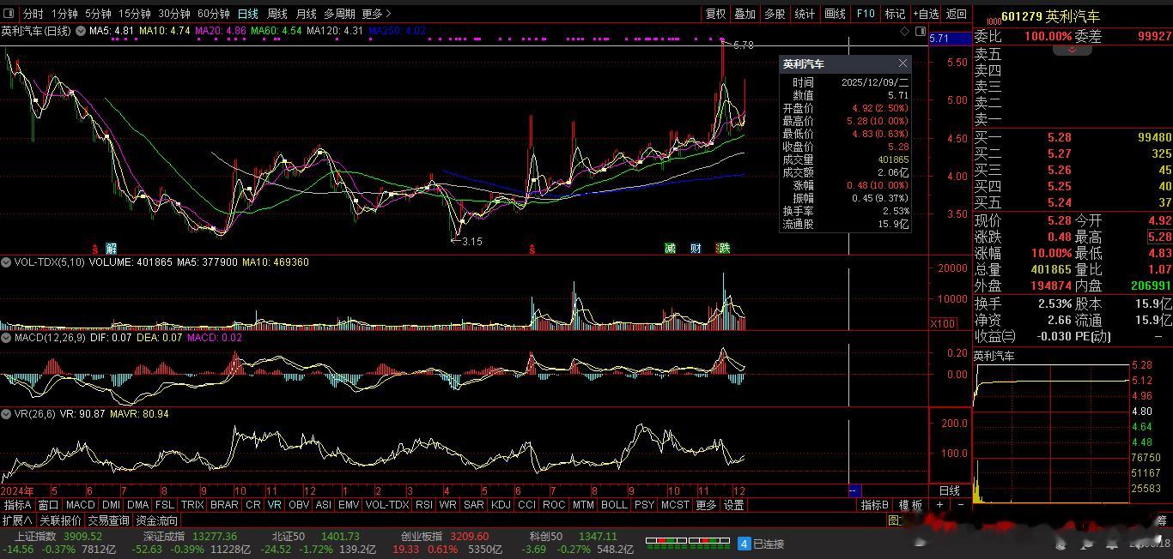The image size is (1173, 559).
Task: Open the 设置 indicator settings
Action: [x=733, y=505]
